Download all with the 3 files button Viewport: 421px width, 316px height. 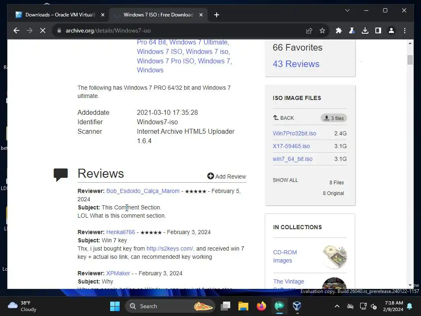[334, 118]
